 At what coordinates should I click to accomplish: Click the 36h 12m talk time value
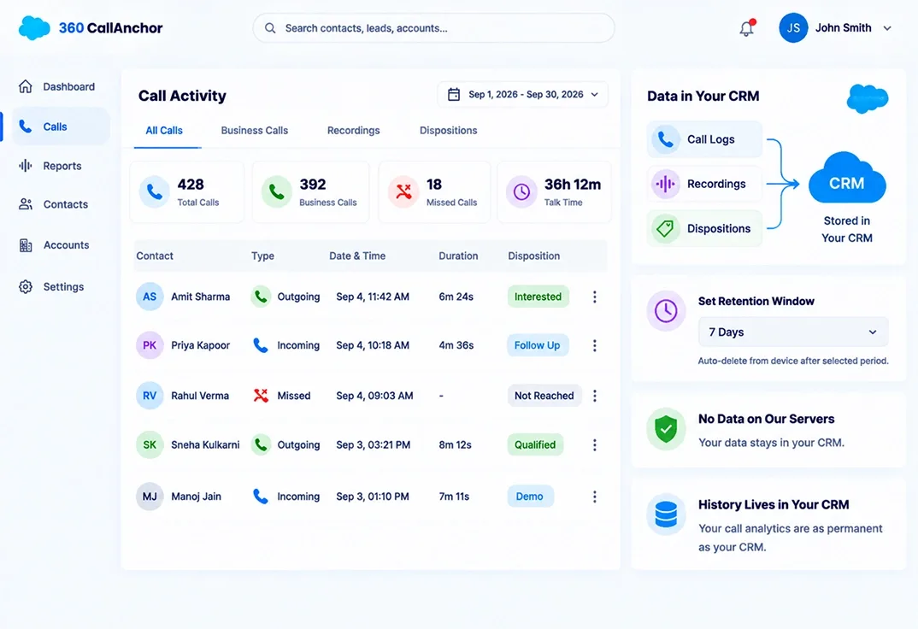coord(573,185)
